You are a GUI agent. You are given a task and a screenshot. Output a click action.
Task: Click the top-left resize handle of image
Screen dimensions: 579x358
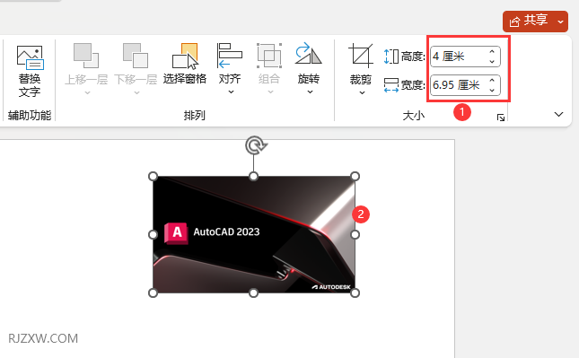click(x=153, y=177)
